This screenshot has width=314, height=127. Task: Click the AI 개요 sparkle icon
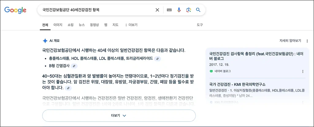[x=45, y=41]
